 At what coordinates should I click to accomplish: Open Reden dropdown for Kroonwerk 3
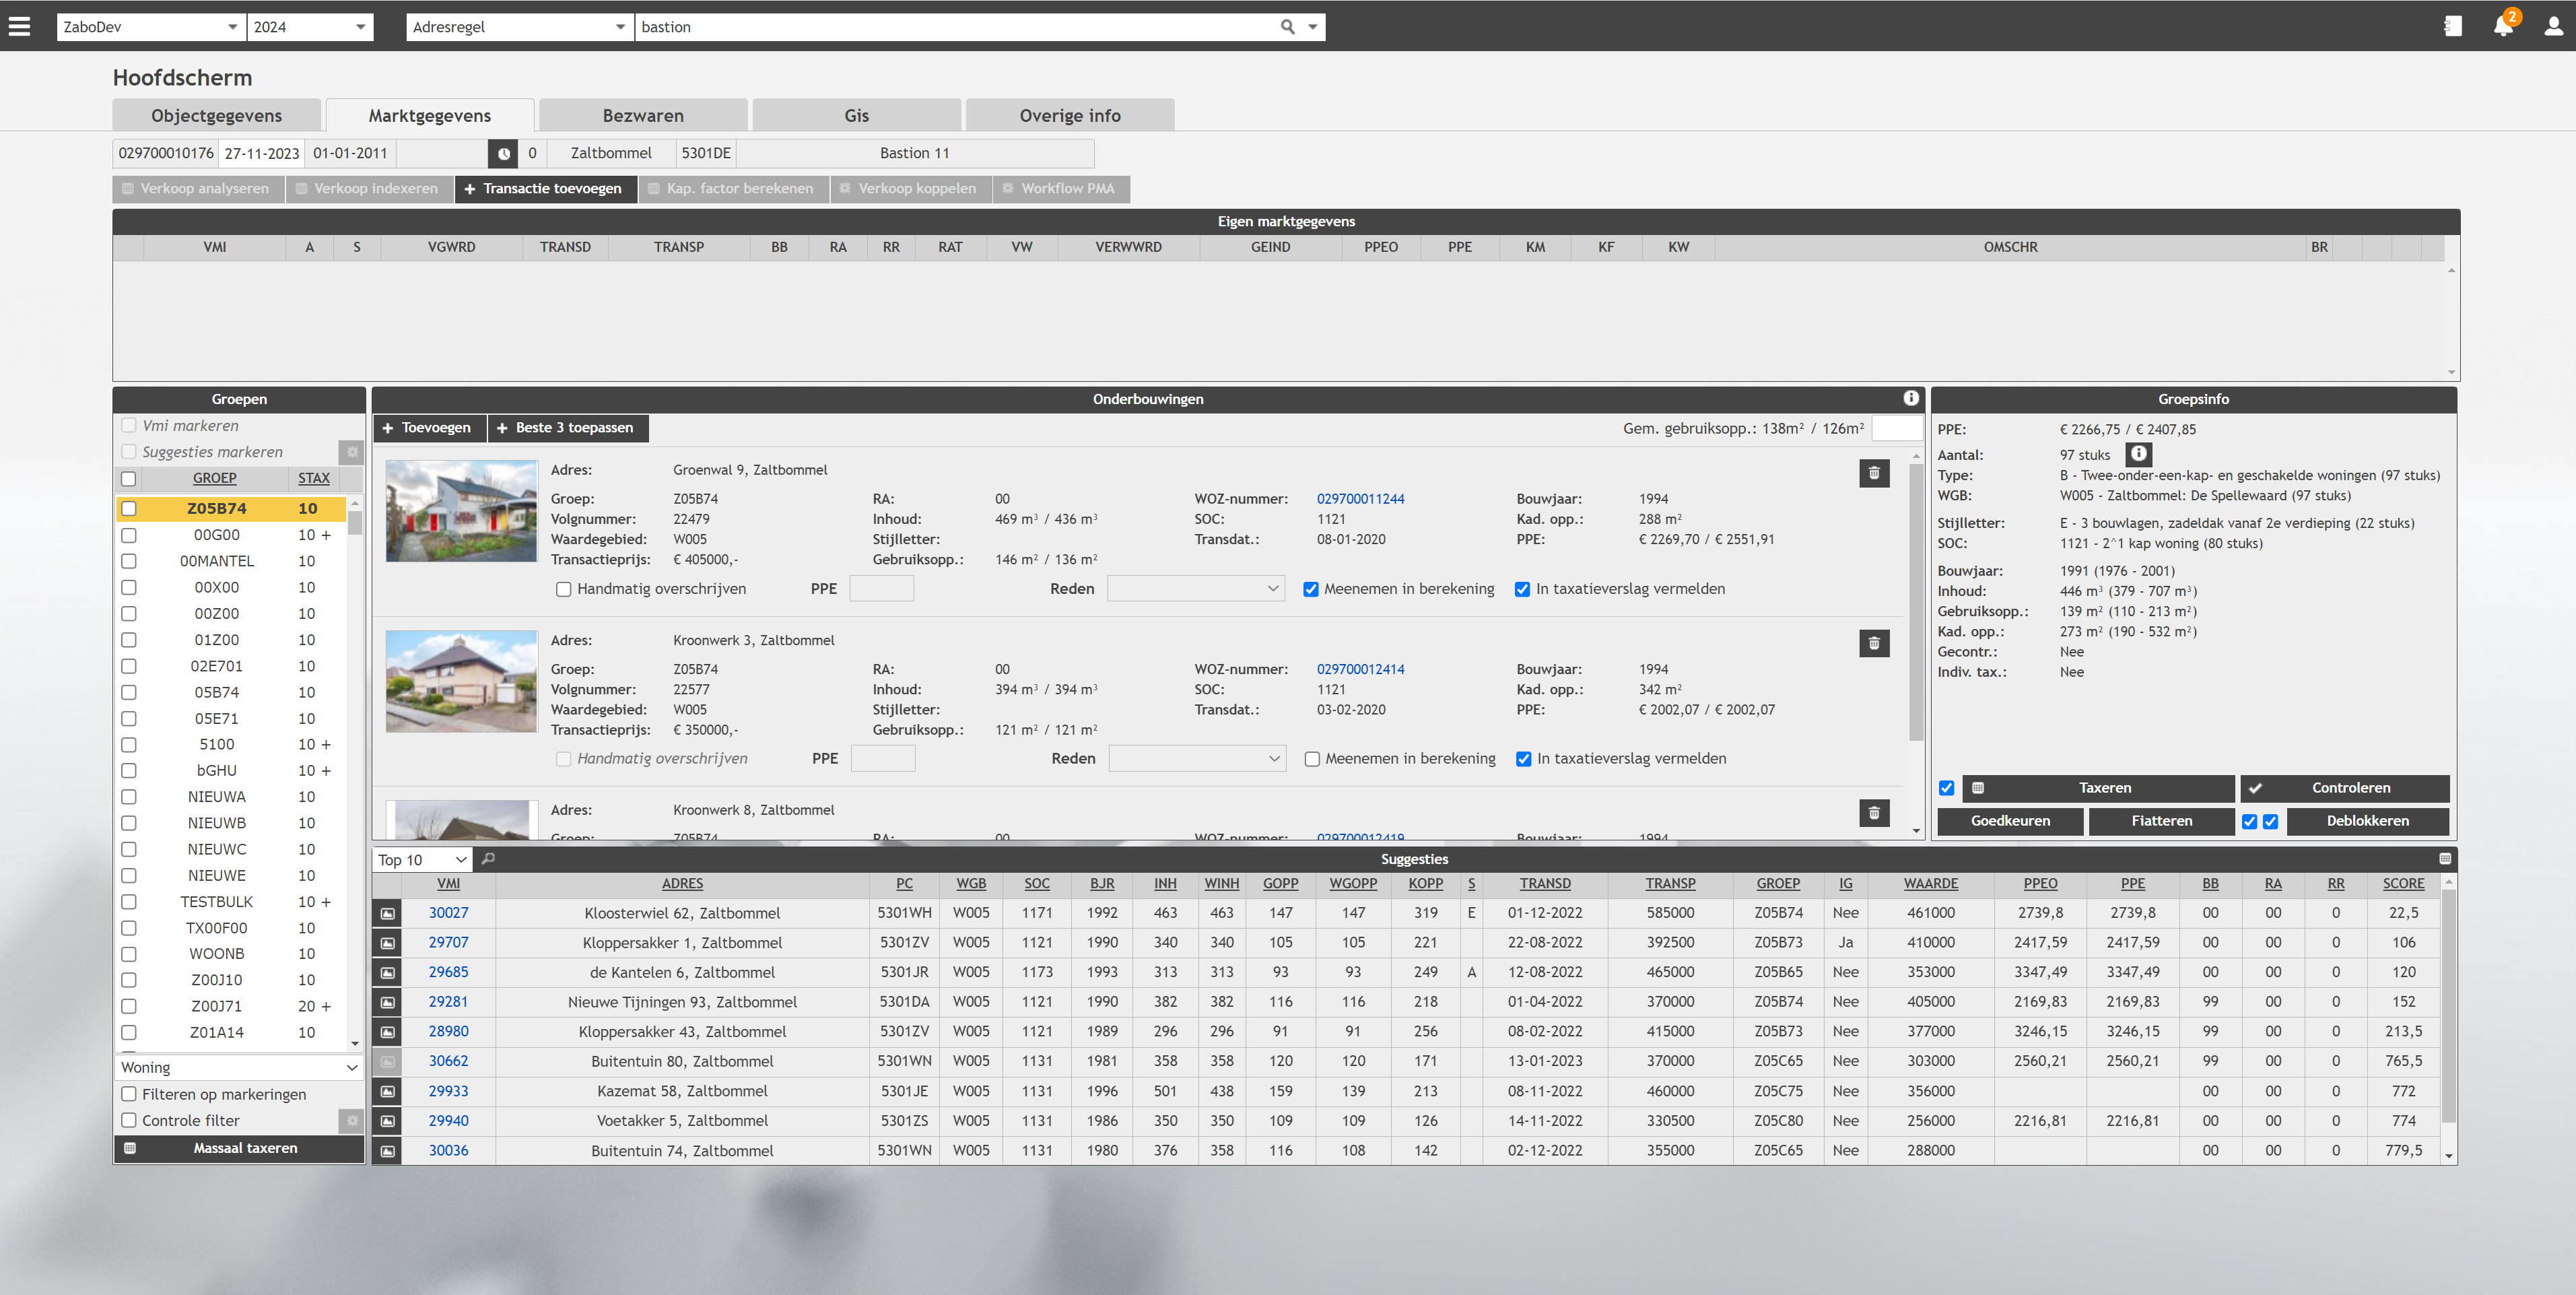(1197, 759)
